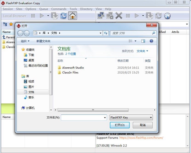Open the View menu
The width and height of the screenshot is (191, 153).
pyautogui.click(x=99, y=9)
